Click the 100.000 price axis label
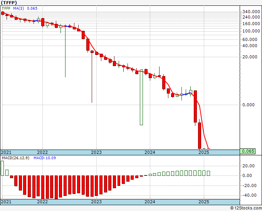The width and height of the screenshot is (262, 211). (x=251, y=31)
